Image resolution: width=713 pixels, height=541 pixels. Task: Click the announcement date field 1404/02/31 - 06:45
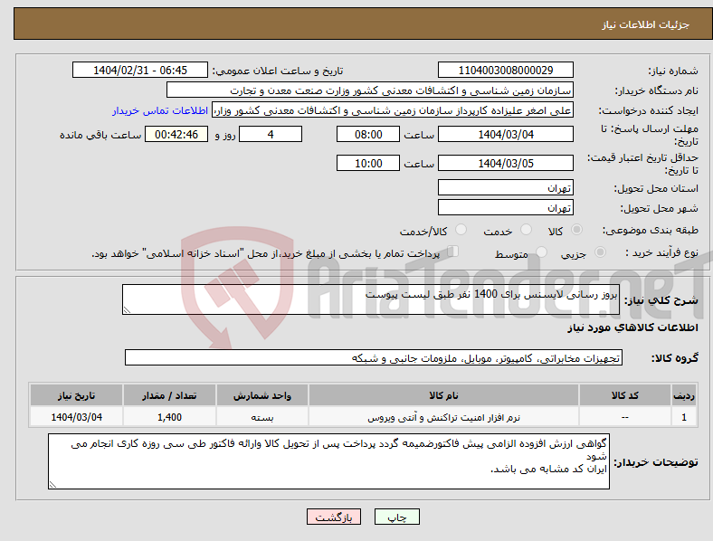point(140,70)
